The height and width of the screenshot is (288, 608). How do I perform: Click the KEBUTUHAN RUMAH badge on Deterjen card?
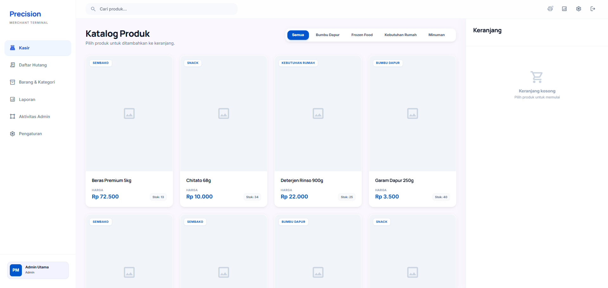[x=298, y=63]
